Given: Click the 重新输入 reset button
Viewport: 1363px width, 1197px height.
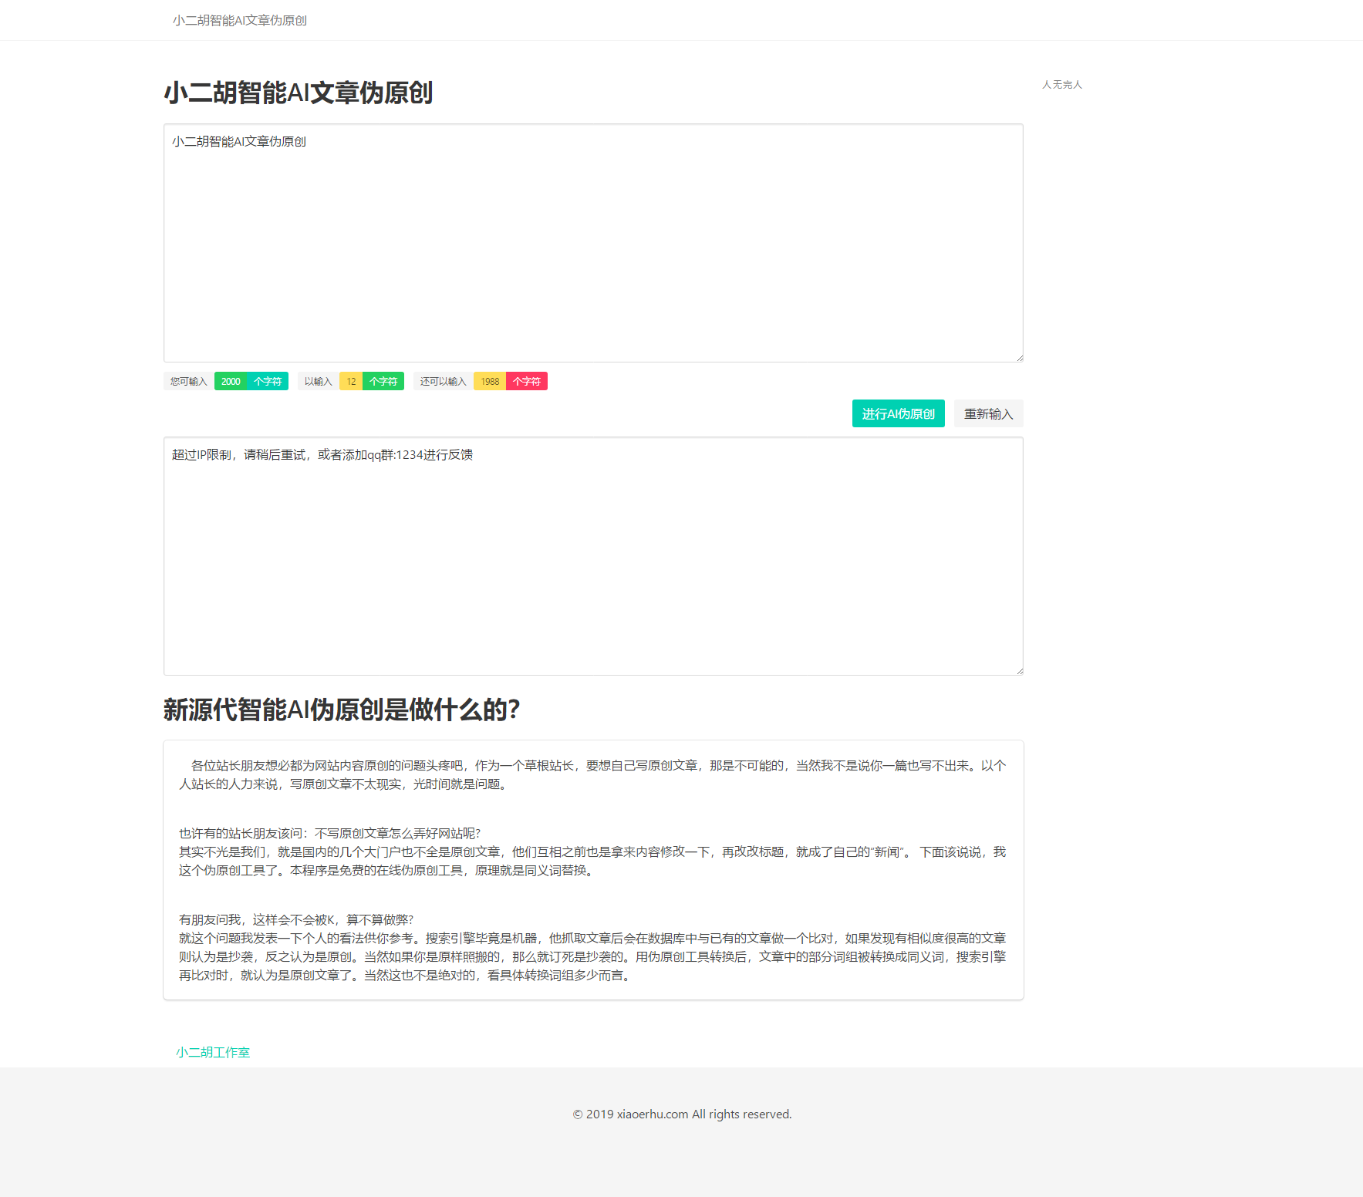Looking at the screenshot, I should tap(988, 413).
